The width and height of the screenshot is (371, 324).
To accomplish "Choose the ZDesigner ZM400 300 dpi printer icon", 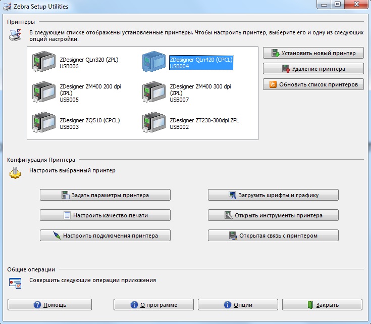I will (154, 92).
